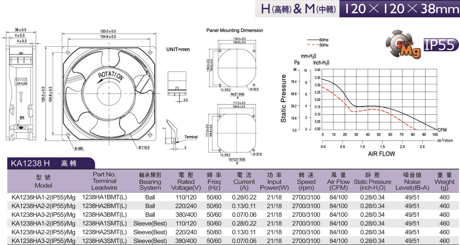Click the AIR FLOW arrow on side view
The height and width of the screenshot is (245, 460).
(22, 81)
